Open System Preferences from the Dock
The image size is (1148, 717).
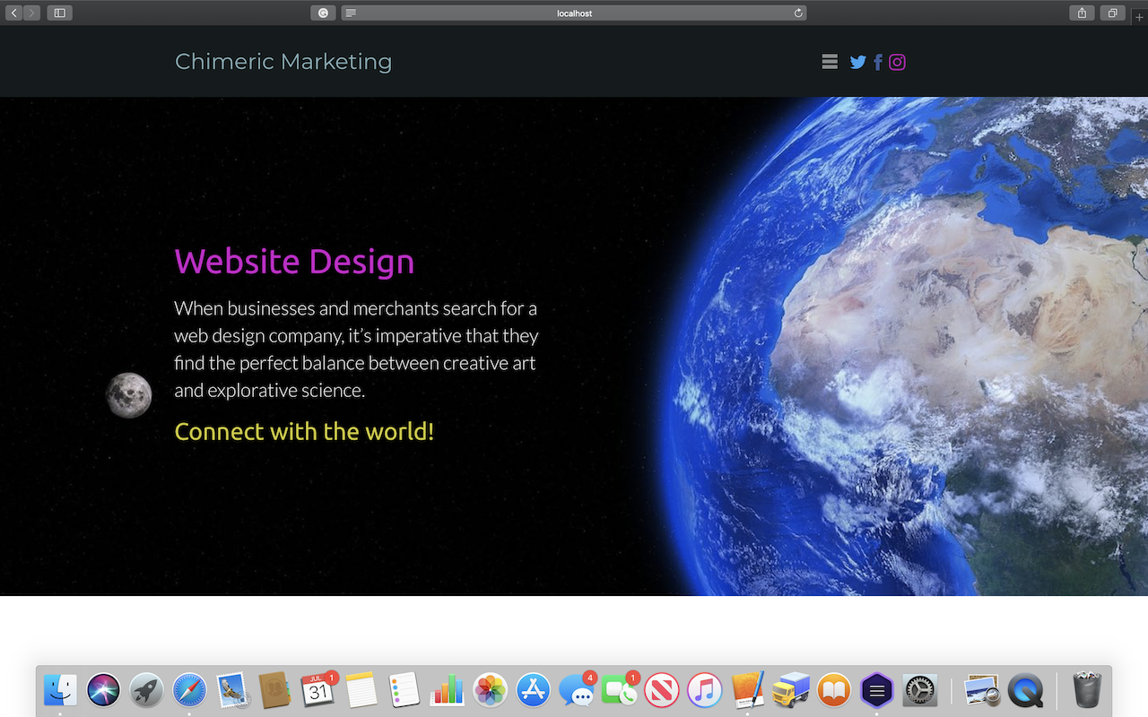click(x=920, y=690)
